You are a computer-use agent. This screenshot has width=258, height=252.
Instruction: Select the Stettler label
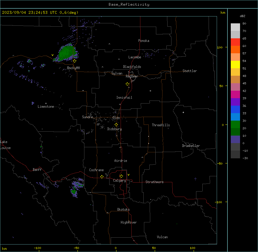[x=190, y=71]
